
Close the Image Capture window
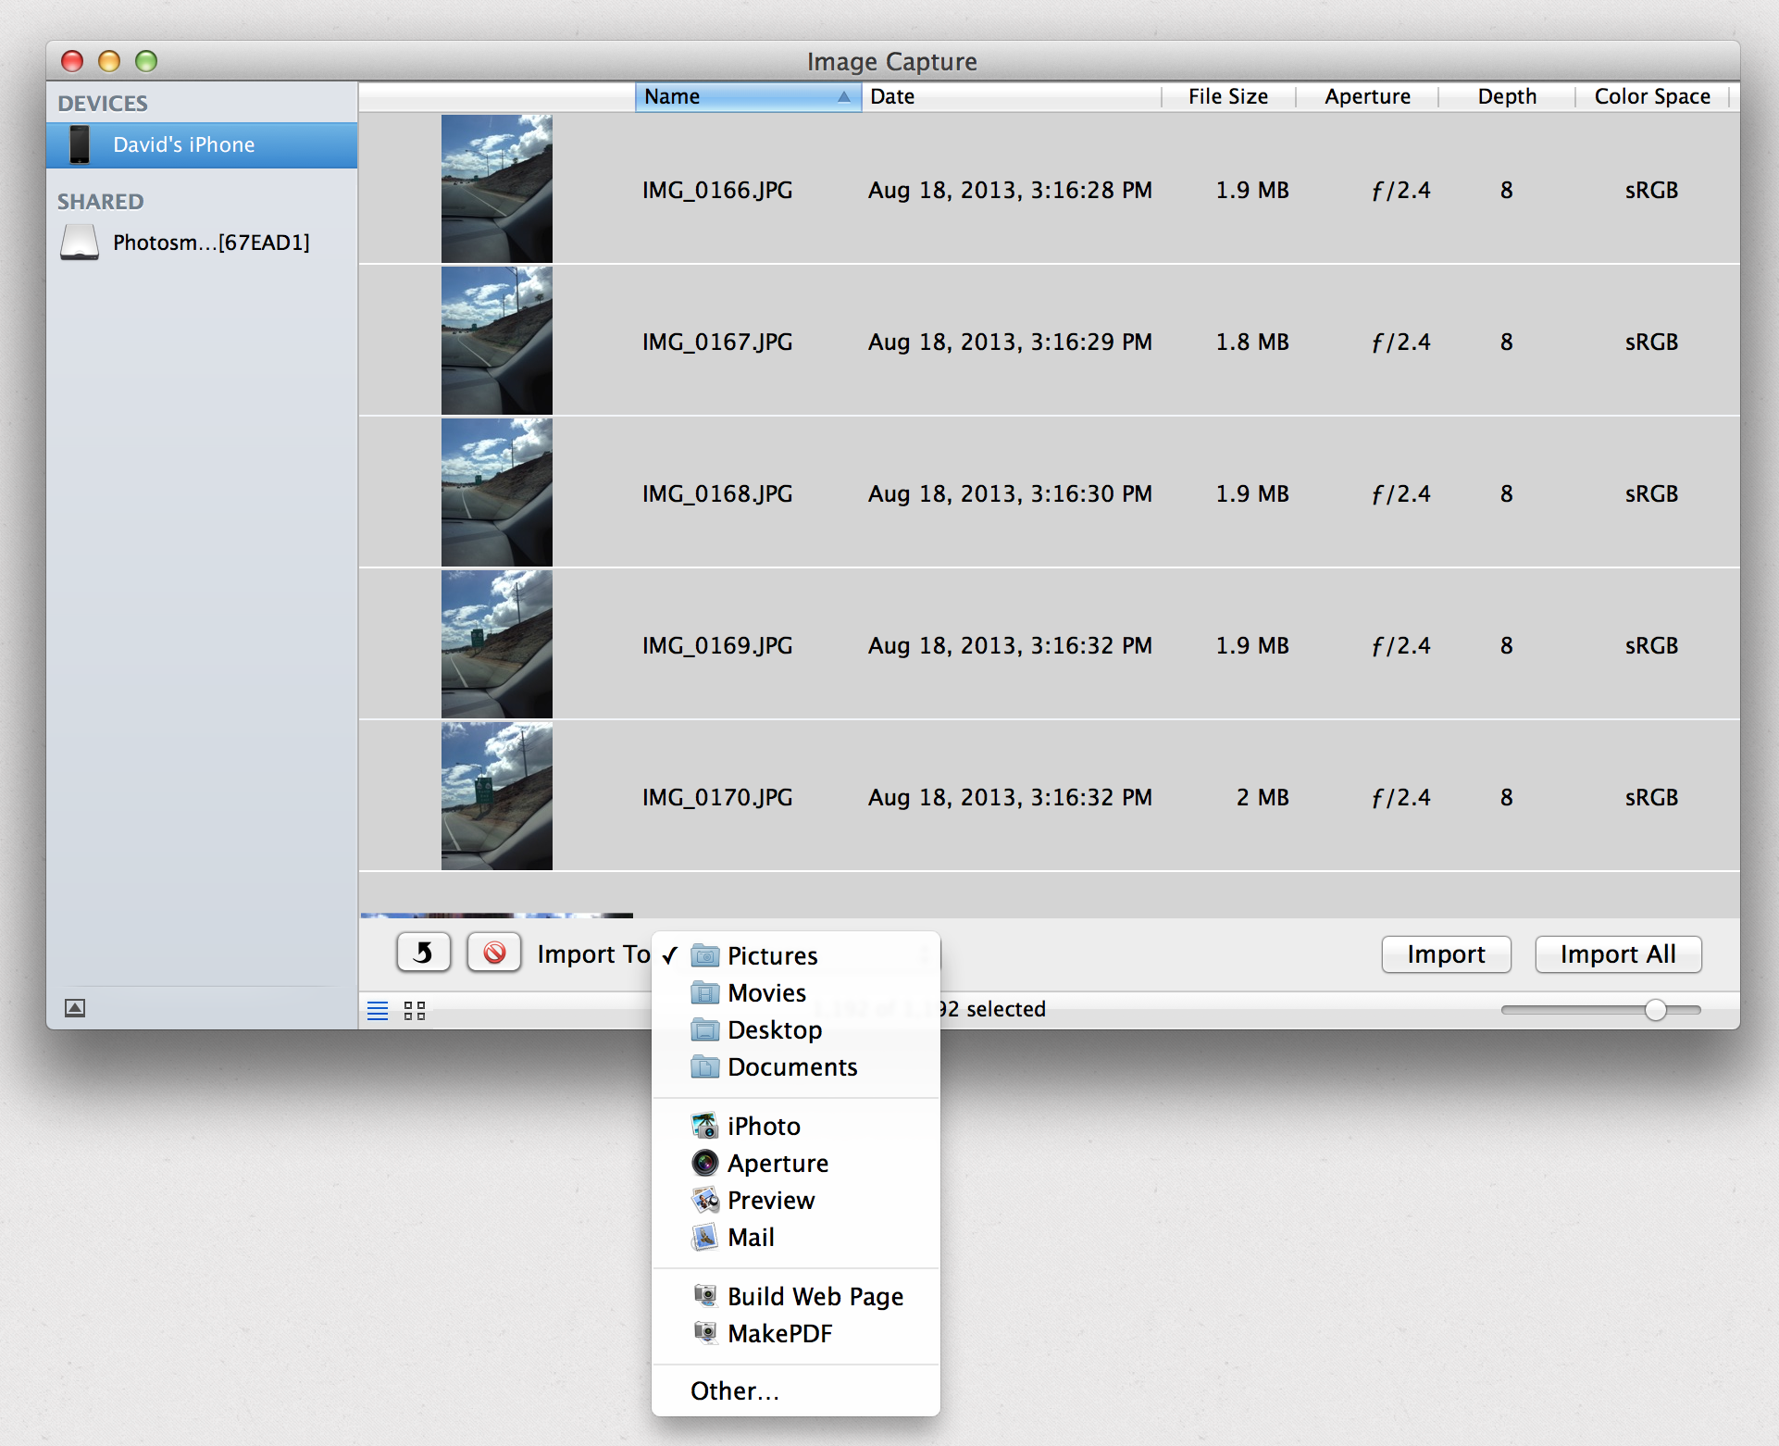pyautogui.click(x=72, y=61)
